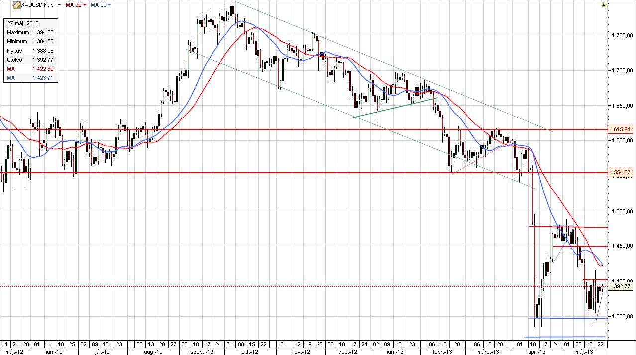Screen dimensions: 636x355
Task: Click the Nyitás value 1 388,26
Action: point(43,51)
